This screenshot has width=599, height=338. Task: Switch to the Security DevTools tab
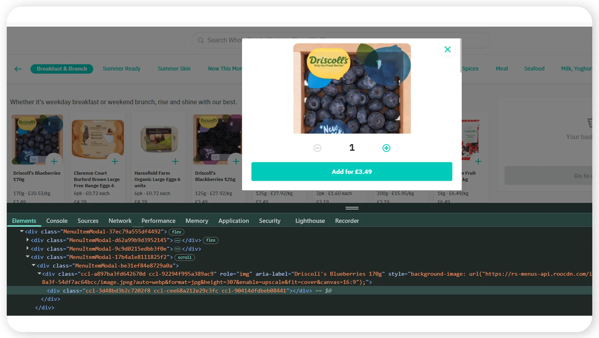tap(270, 221)
